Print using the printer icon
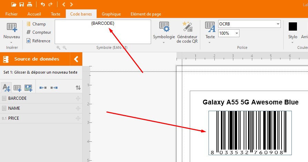The image size is (308, 162). (x=30, y=4)
